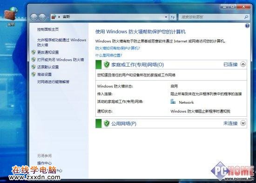This screenshot has height=183, width=256.
Task: Open 允许程序或功能通过 Windows 防火墙 link
Action: 62,42
